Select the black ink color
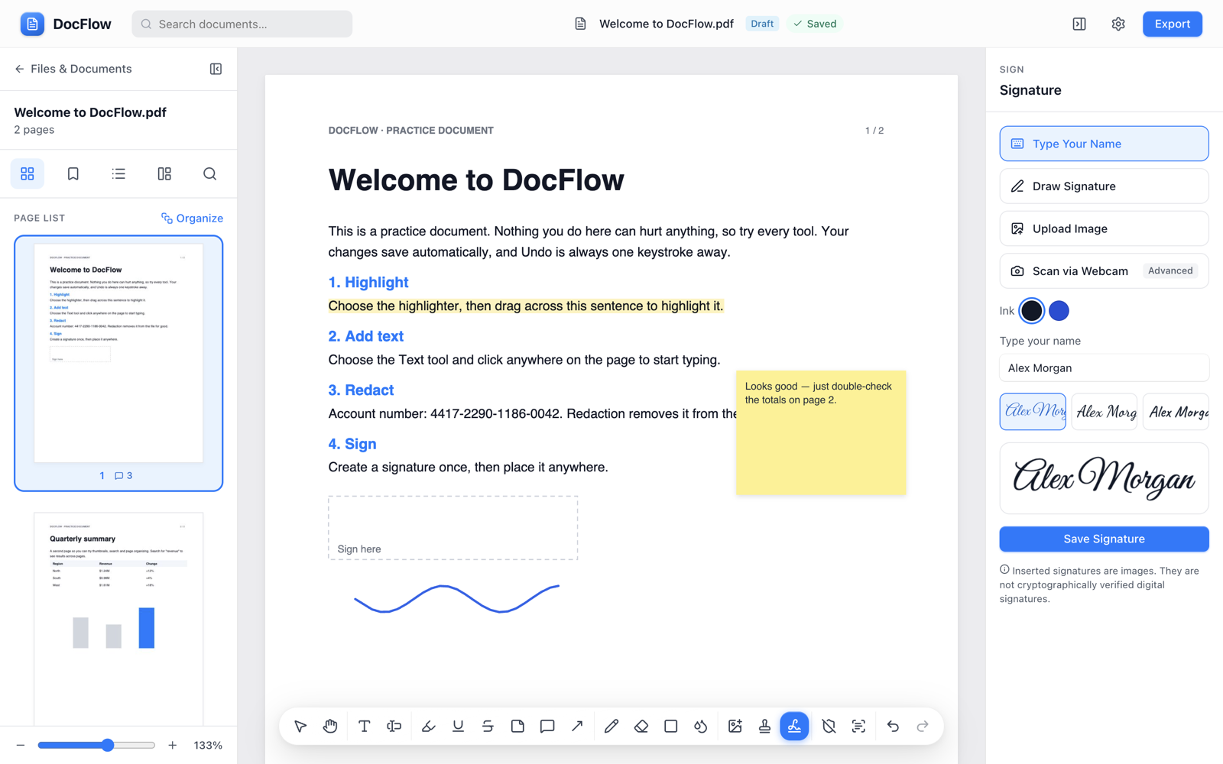This screenshot has width=1223, height=764. pyautogui.click(x=1031, y=311)
